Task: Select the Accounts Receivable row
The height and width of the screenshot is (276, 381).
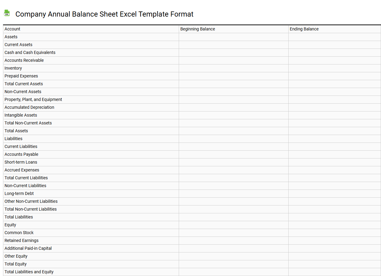Action: [24, 60]
